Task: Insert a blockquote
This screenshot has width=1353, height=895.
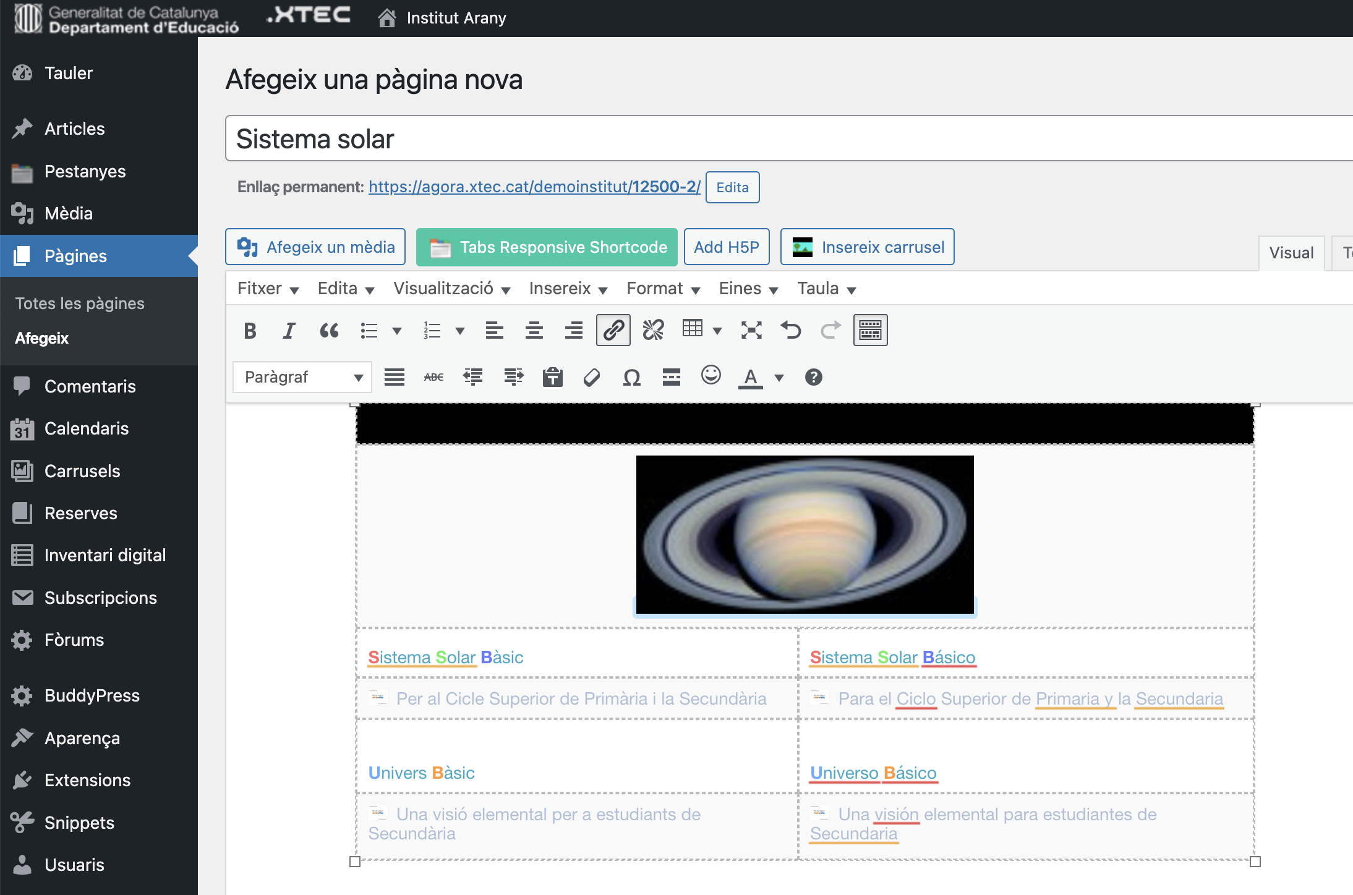Action: coord(329,331)
